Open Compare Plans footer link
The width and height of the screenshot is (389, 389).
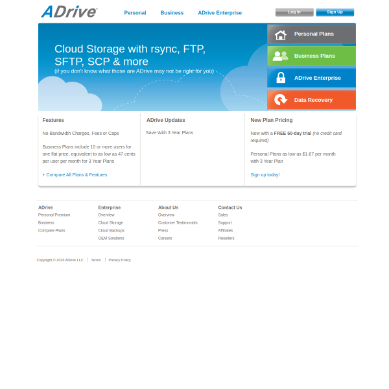point(52,230)
